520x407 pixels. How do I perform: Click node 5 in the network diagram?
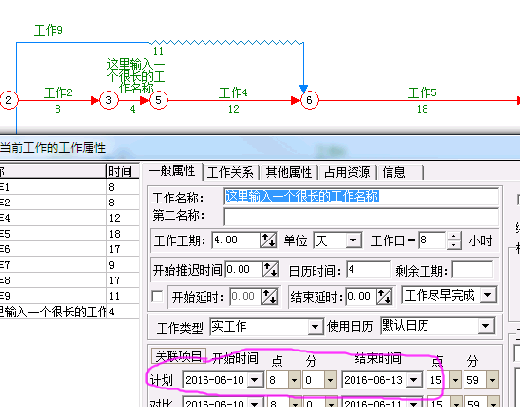159,100
